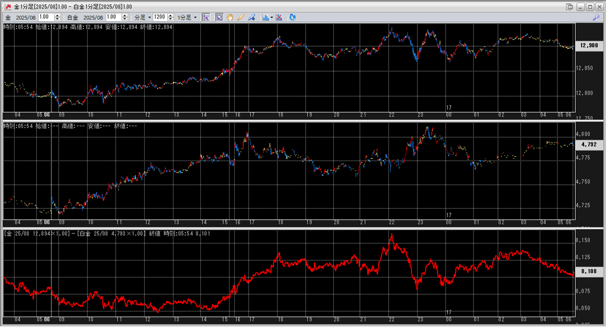This screenshot has width=606, height=327.
Task: Activate the hand pan tool
Action: click(x=230, y=17)
